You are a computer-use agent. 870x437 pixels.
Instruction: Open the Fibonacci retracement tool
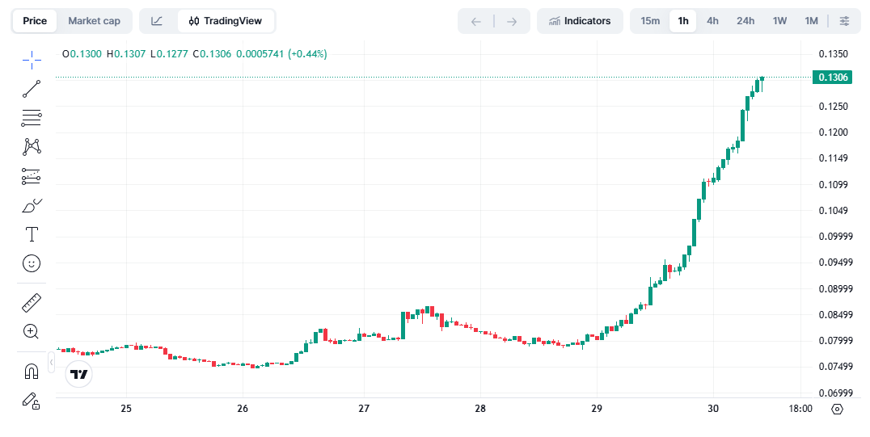(32, 118)
